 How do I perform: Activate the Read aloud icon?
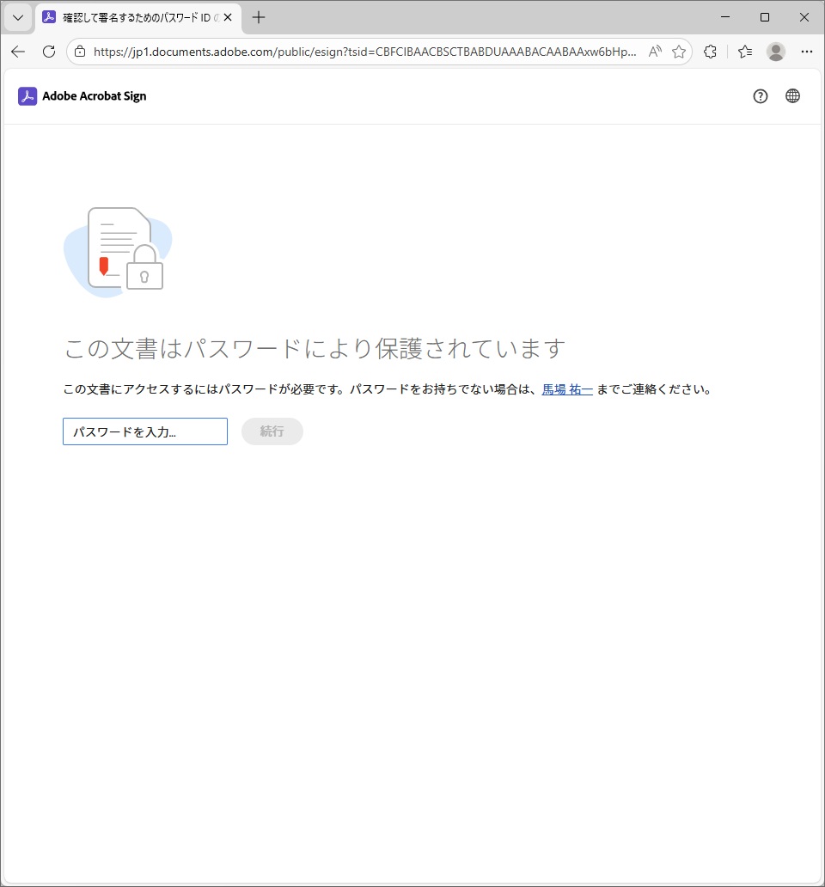[655, 52]
